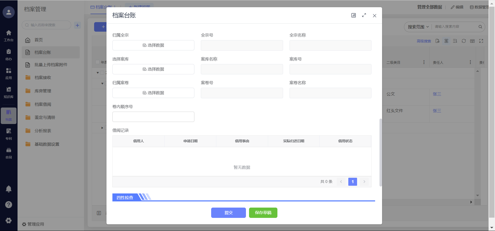Open the 知识库 knowledge base app

pos(9,92)
